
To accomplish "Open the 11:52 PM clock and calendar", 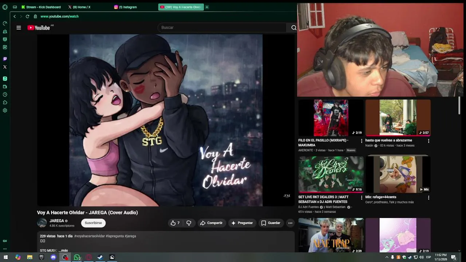I will (441, 257).
